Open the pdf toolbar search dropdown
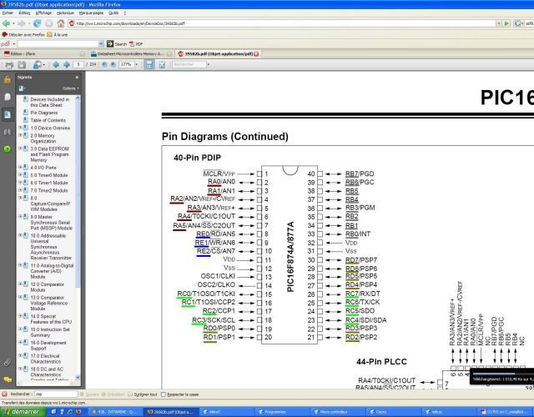This screenshot has width=534, height=417. coord(101,44)
